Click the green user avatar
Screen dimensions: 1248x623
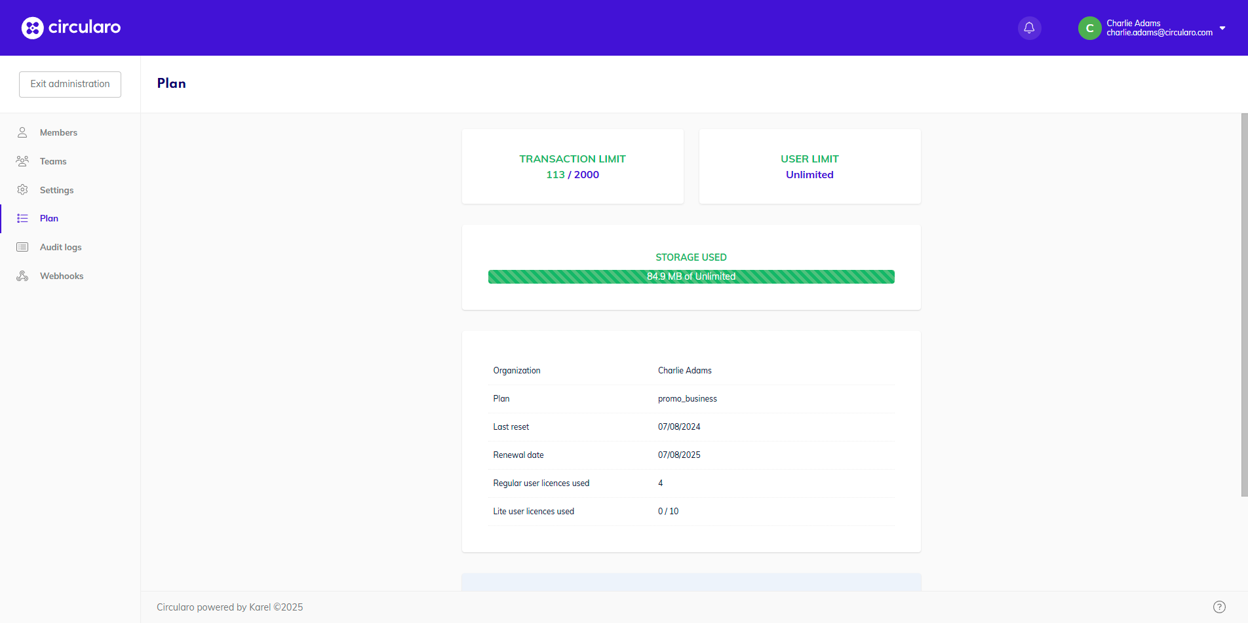pos(1089,28)
